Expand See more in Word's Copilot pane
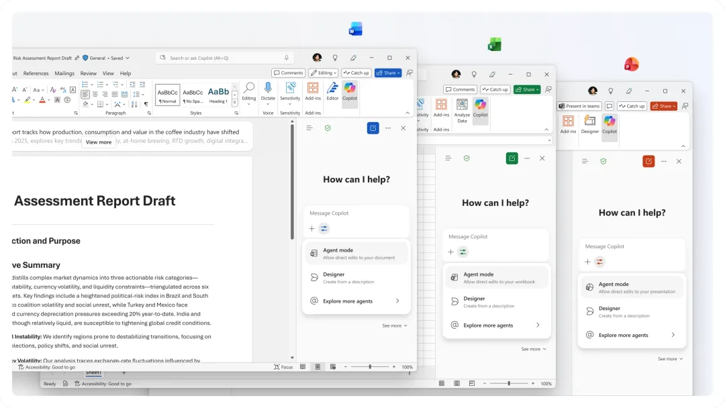 395,325
